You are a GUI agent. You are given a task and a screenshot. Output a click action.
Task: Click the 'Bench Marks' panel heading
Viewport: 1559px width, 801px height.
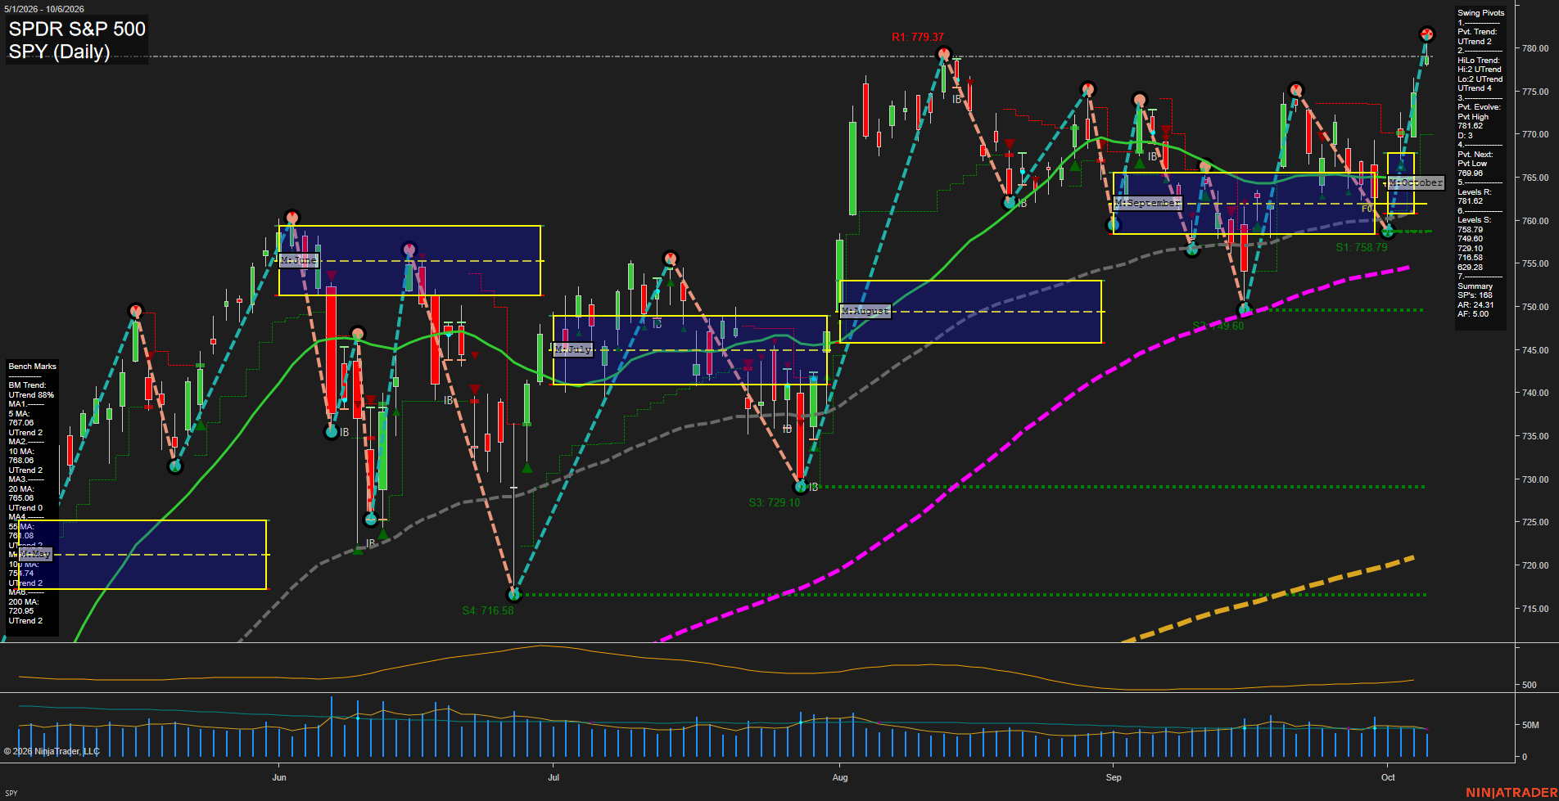click(33, 367)
